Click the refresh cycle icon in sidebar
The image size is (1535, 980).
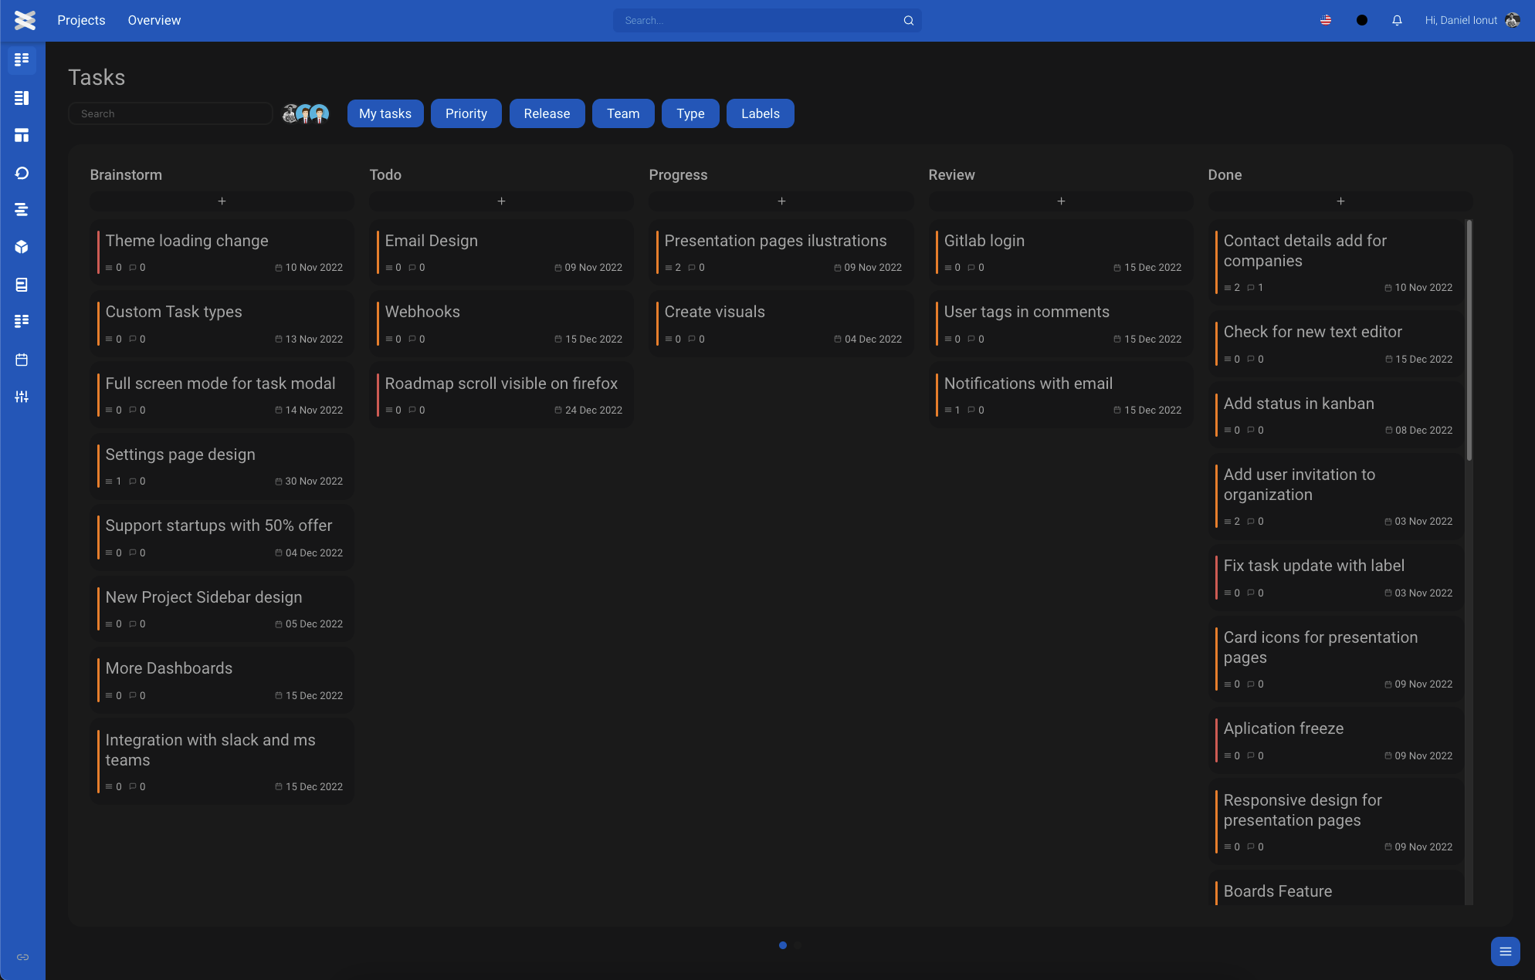[22, 173]
